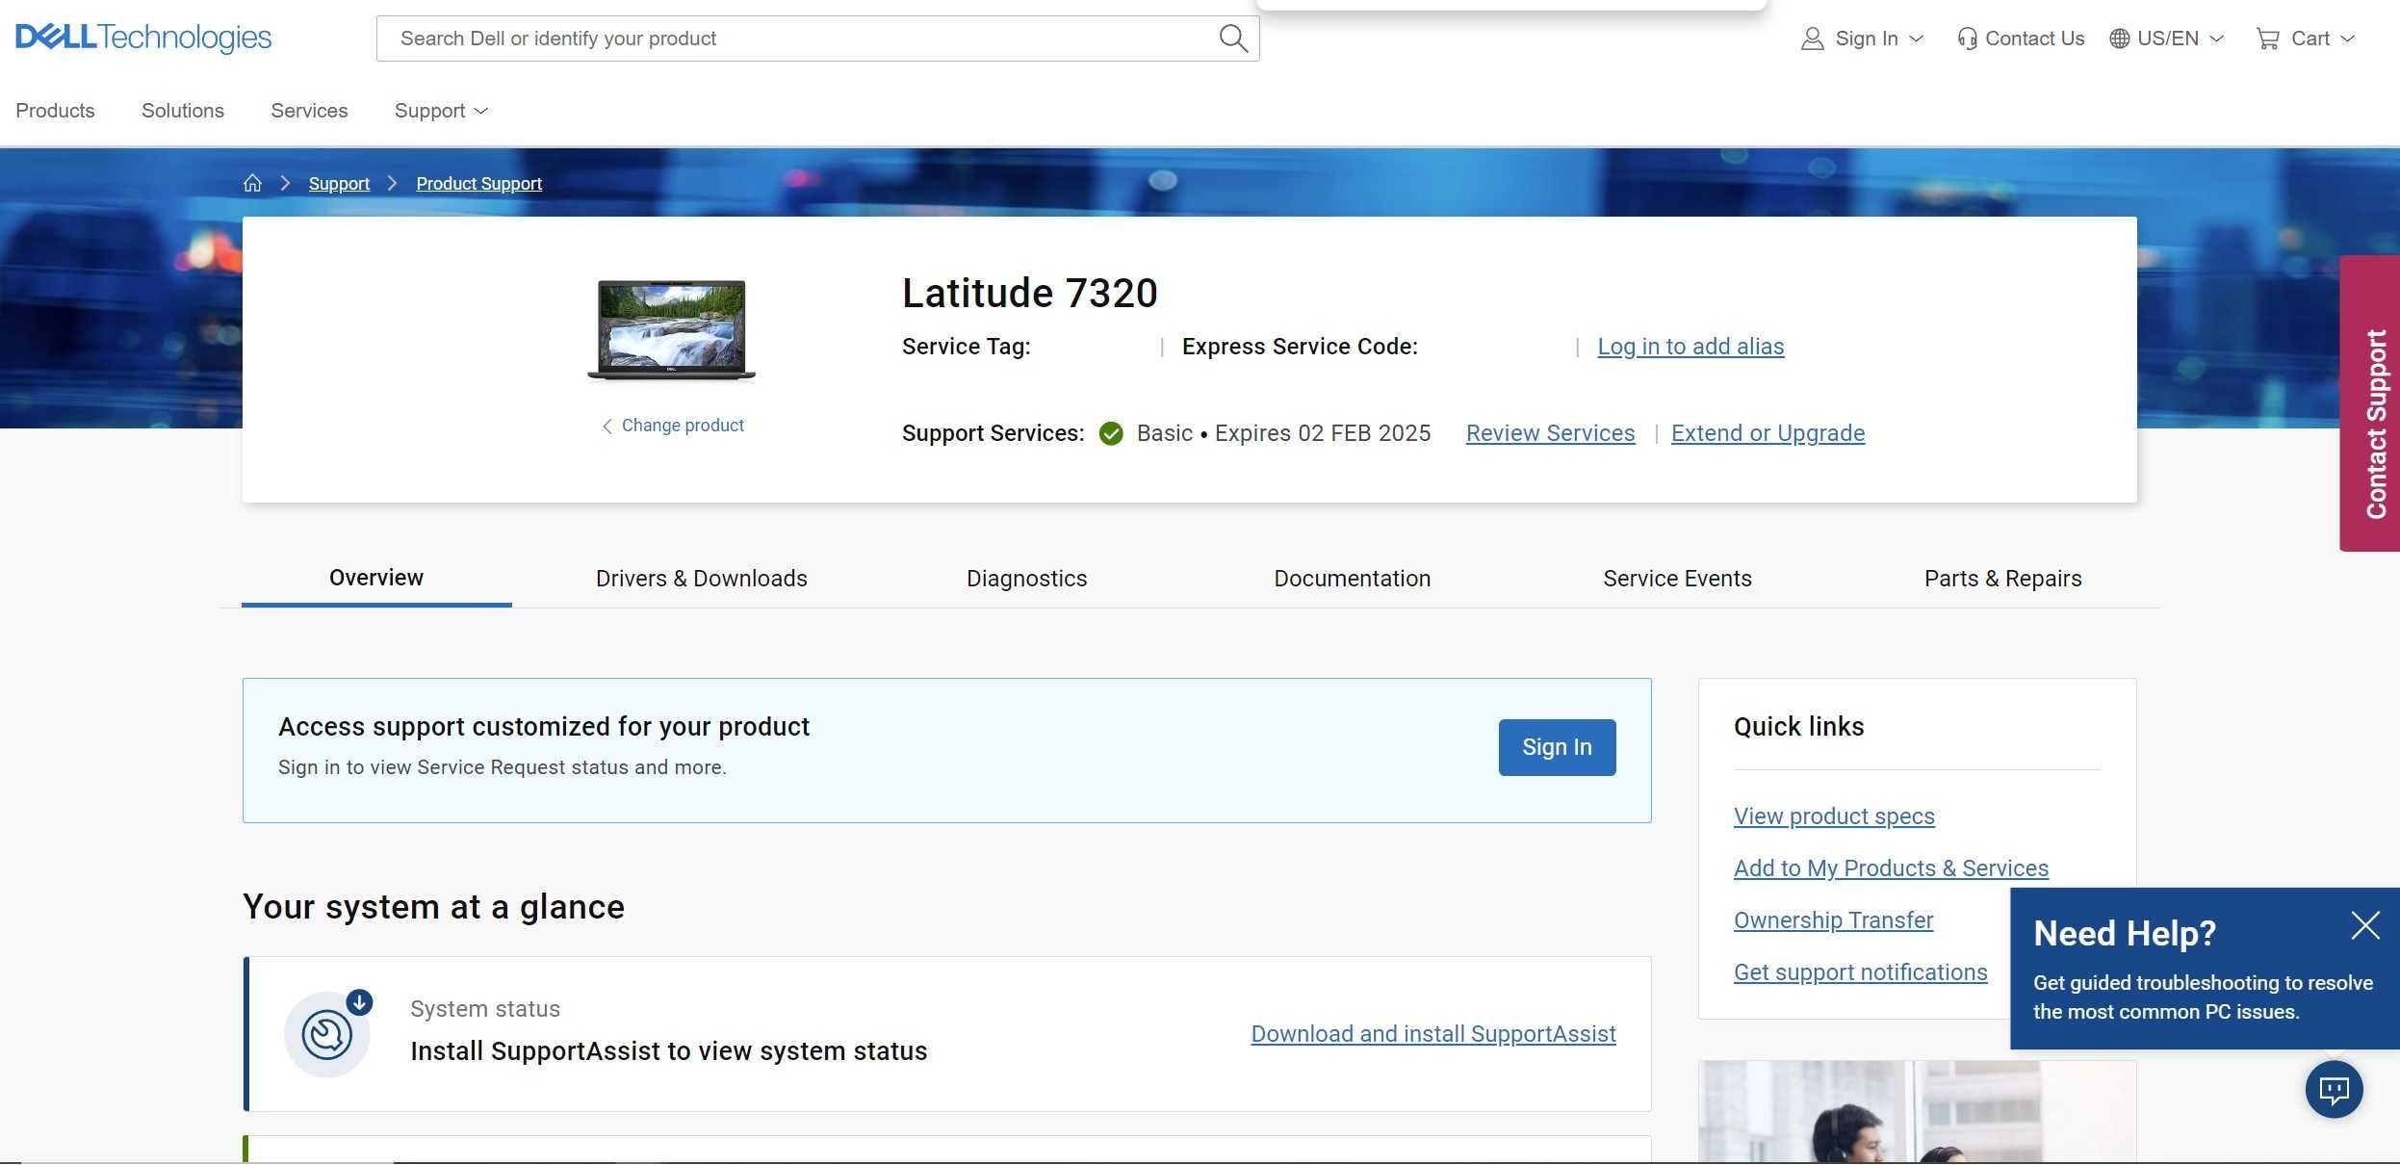
Task: Select the Parts & Repairs tab
Action: pos(2002,577)
